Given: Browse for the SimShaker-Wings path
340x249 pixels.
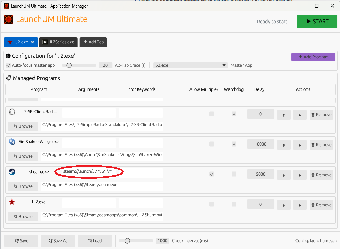Looking at the screenshot, I should (x=23, y=156).
